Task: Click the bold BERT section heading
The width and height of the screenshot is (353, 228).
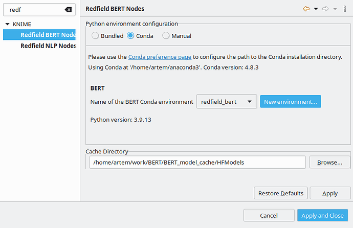Action: click(98, 88)
